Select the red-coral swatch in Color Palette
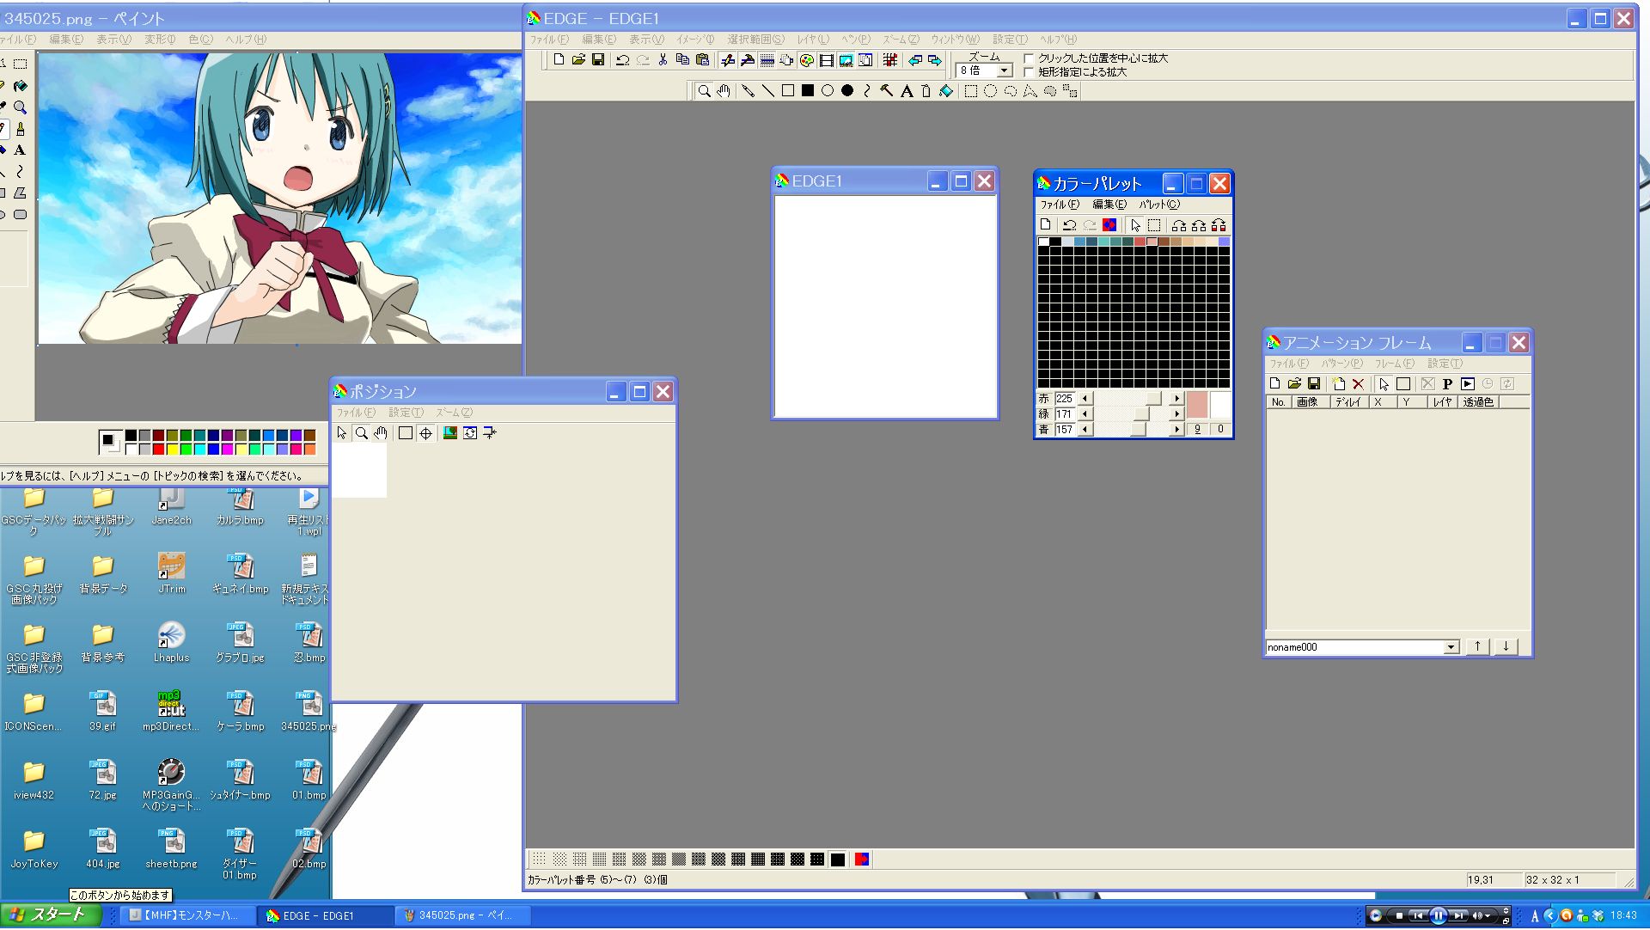The width and height of the screenshot is (1650, 930). click(1140, 242)
